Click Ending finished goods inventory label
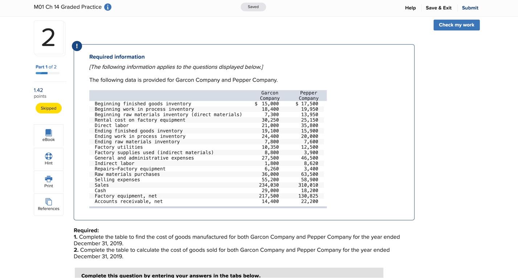518x279 pixels. coord(139,131)
